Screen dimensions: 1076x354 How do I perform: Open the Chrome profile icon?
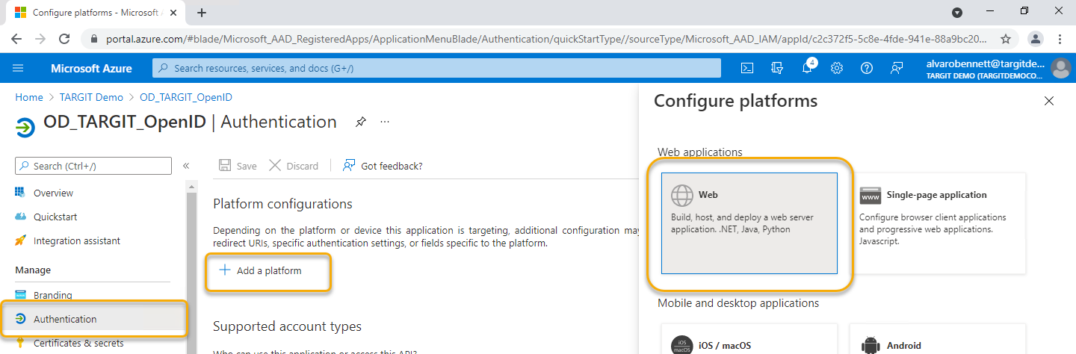[1036, 39]
